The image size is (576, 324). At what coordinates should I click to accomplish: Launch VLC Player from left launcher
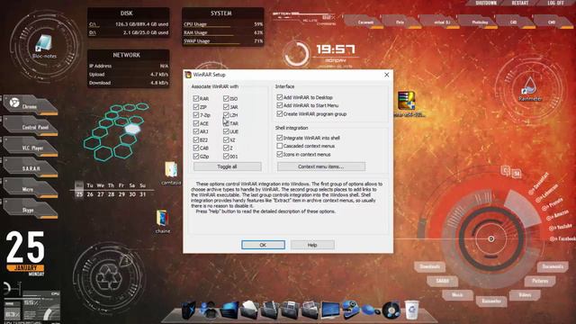30,147
